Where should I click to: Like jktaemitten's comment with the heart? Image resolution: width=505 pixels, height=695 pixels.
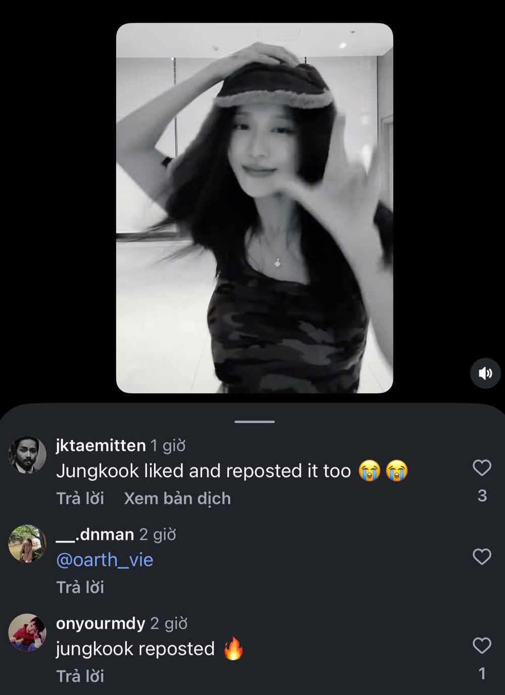click(482, 468)
